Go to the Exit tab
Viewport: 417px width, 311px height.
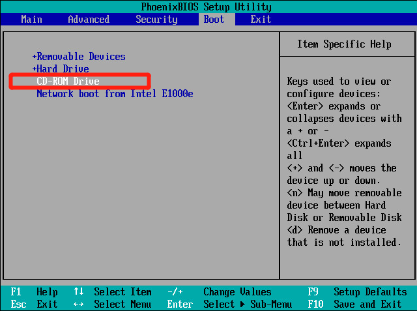pos(261,20)
